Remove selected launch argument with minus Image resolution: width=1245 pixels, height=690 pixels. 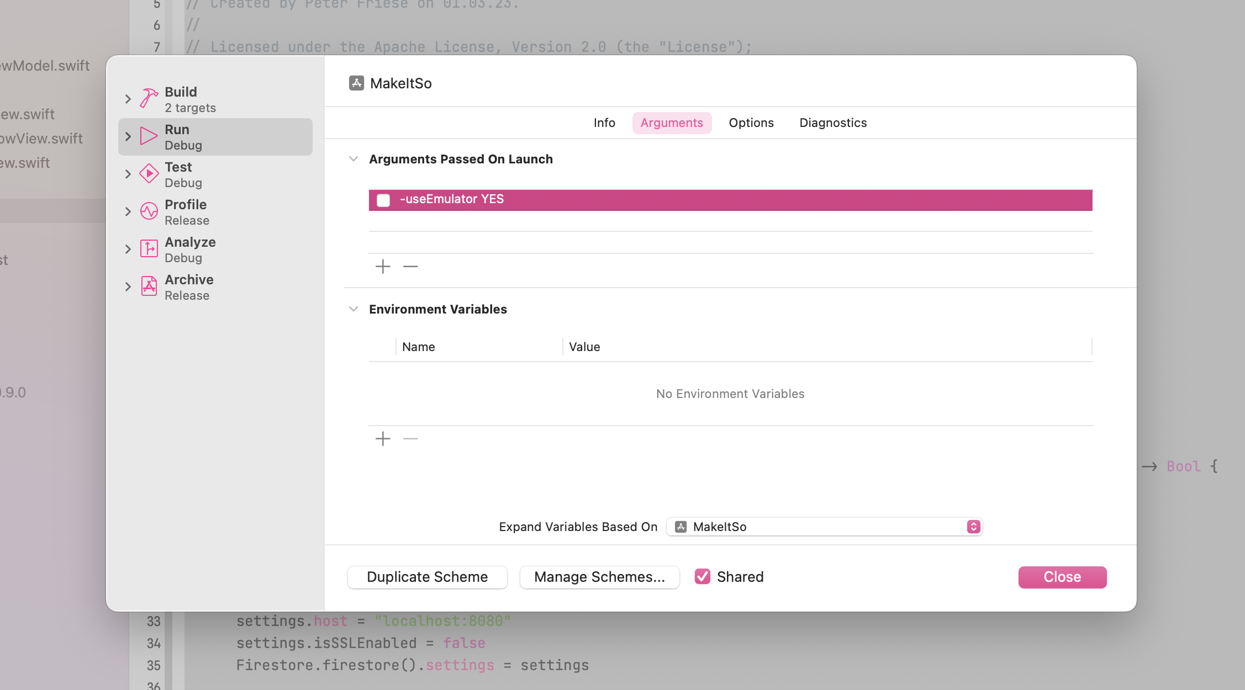[410, 267]
